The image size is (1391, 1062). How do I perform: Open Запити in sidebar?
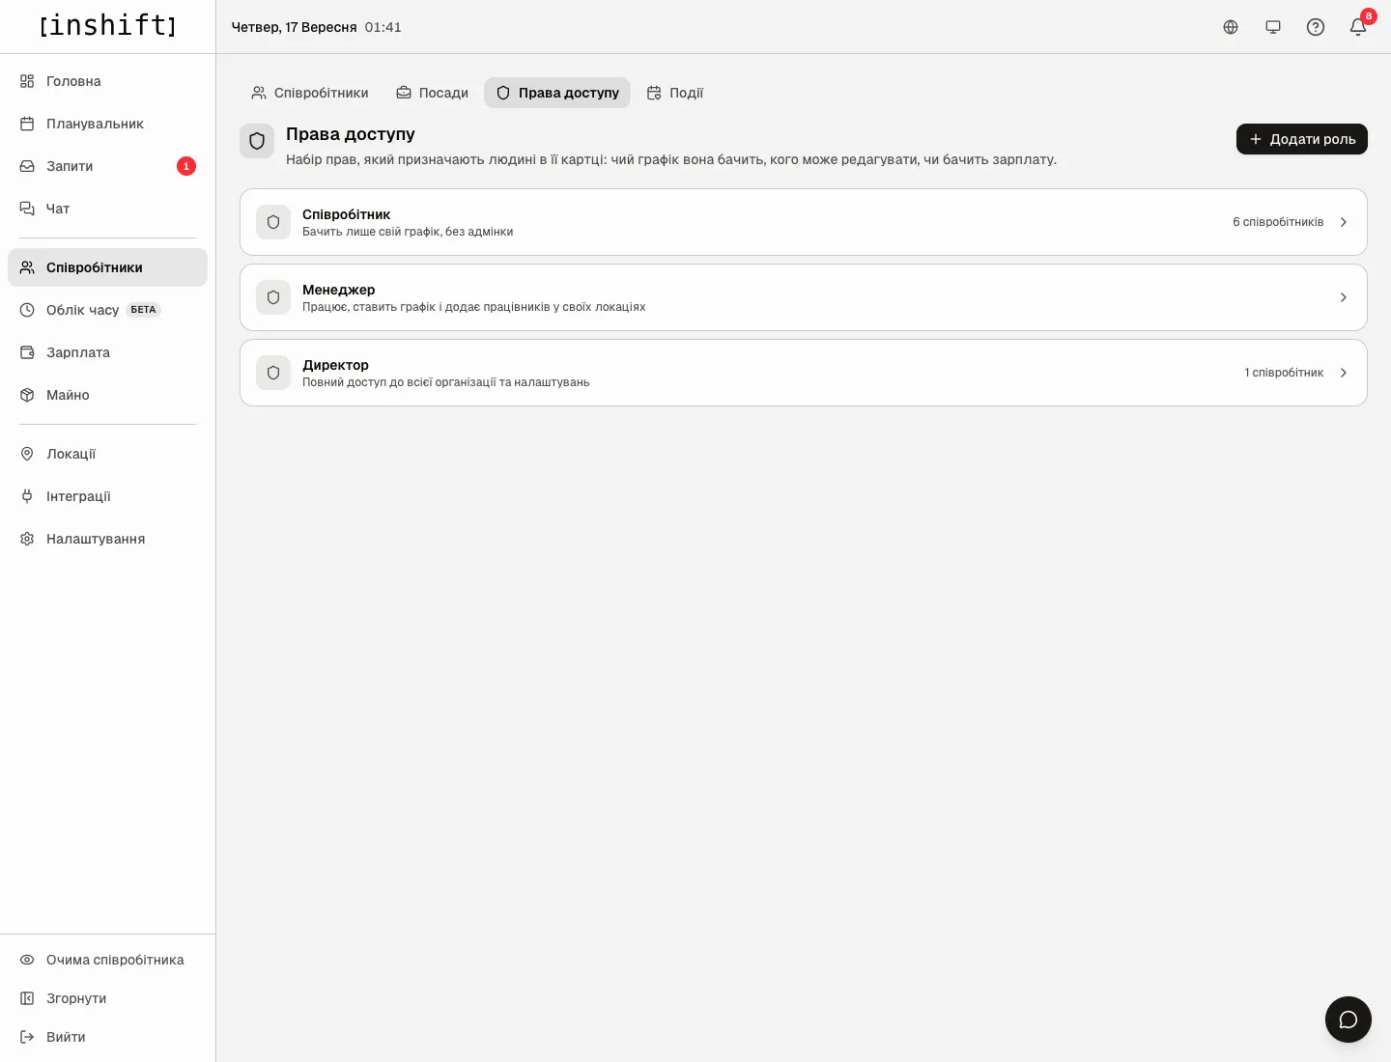[107, 166]
